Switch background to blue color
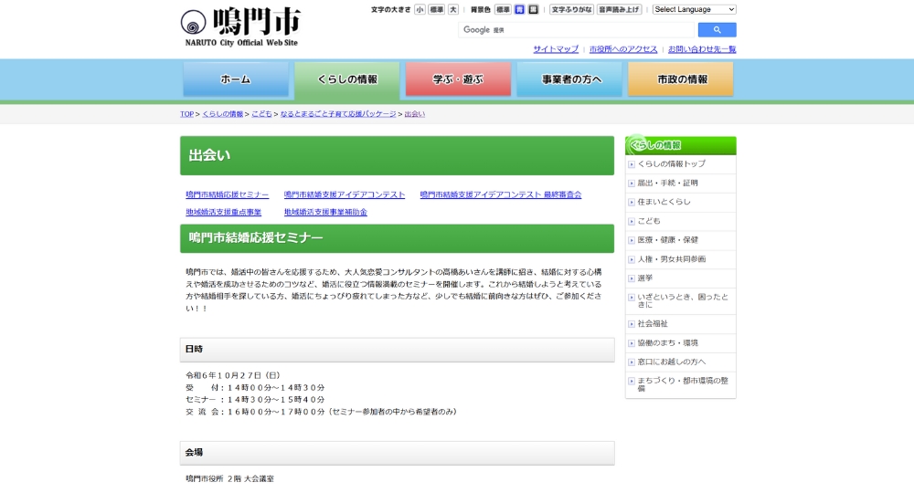Viewport: 914px width, 493px height. point(519,9)
